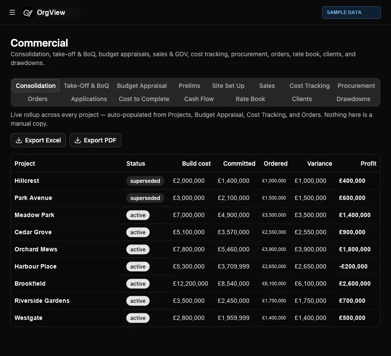Click the Export Excel download icon
Viewport: 391px width, 356px height.
click(19, 140)
